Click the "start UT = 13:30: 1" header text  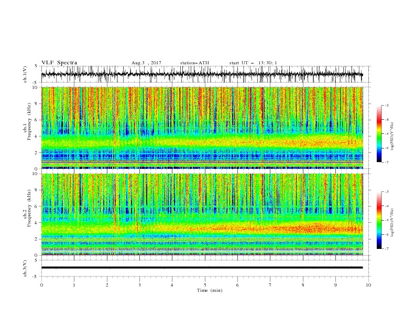click(x=253, y=63)
